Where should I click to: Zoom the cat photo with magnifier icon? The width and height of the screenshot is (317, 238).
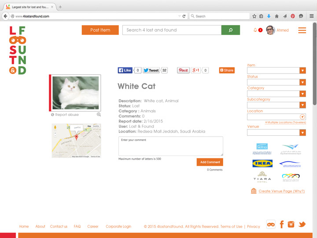99,115
